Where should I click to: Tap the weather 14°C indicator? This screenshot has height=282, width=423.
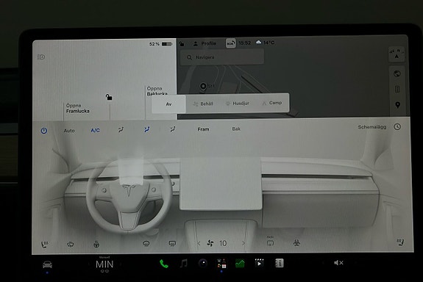point(265,43)
